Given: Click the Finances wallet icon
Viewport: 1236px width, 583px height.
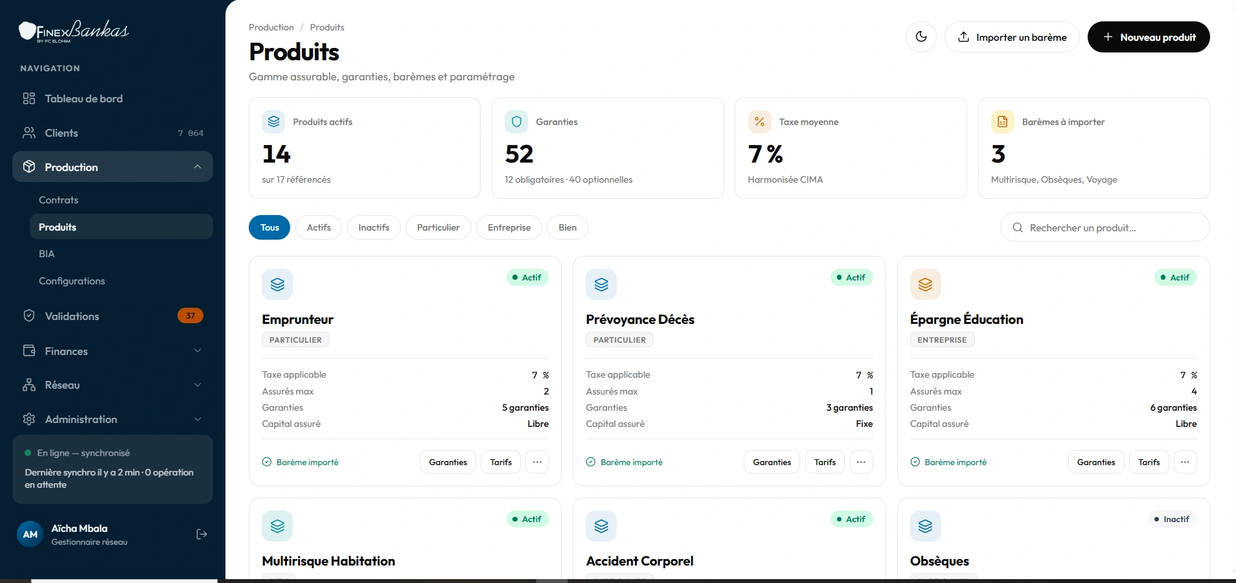Looking at the screenshot, I should (x=29, y=350).
